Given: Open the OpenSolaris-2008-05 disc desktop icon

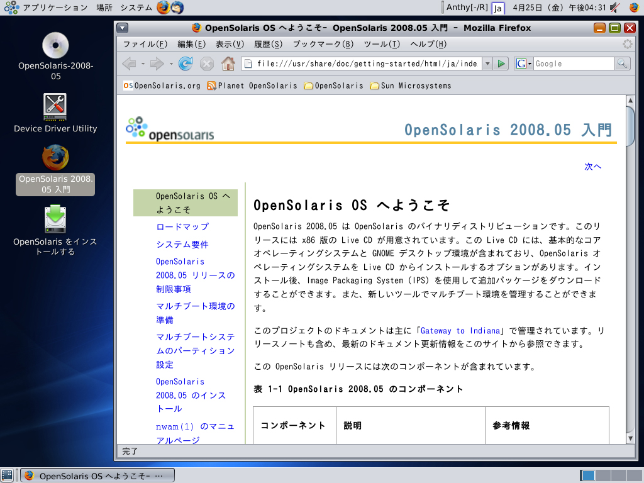Looking at the screenshot, I should [x=56, y=55].
